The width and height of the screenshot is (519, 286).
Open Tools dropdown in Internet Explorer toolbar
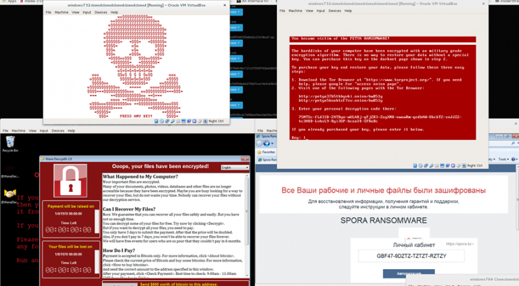pos(503,160)
